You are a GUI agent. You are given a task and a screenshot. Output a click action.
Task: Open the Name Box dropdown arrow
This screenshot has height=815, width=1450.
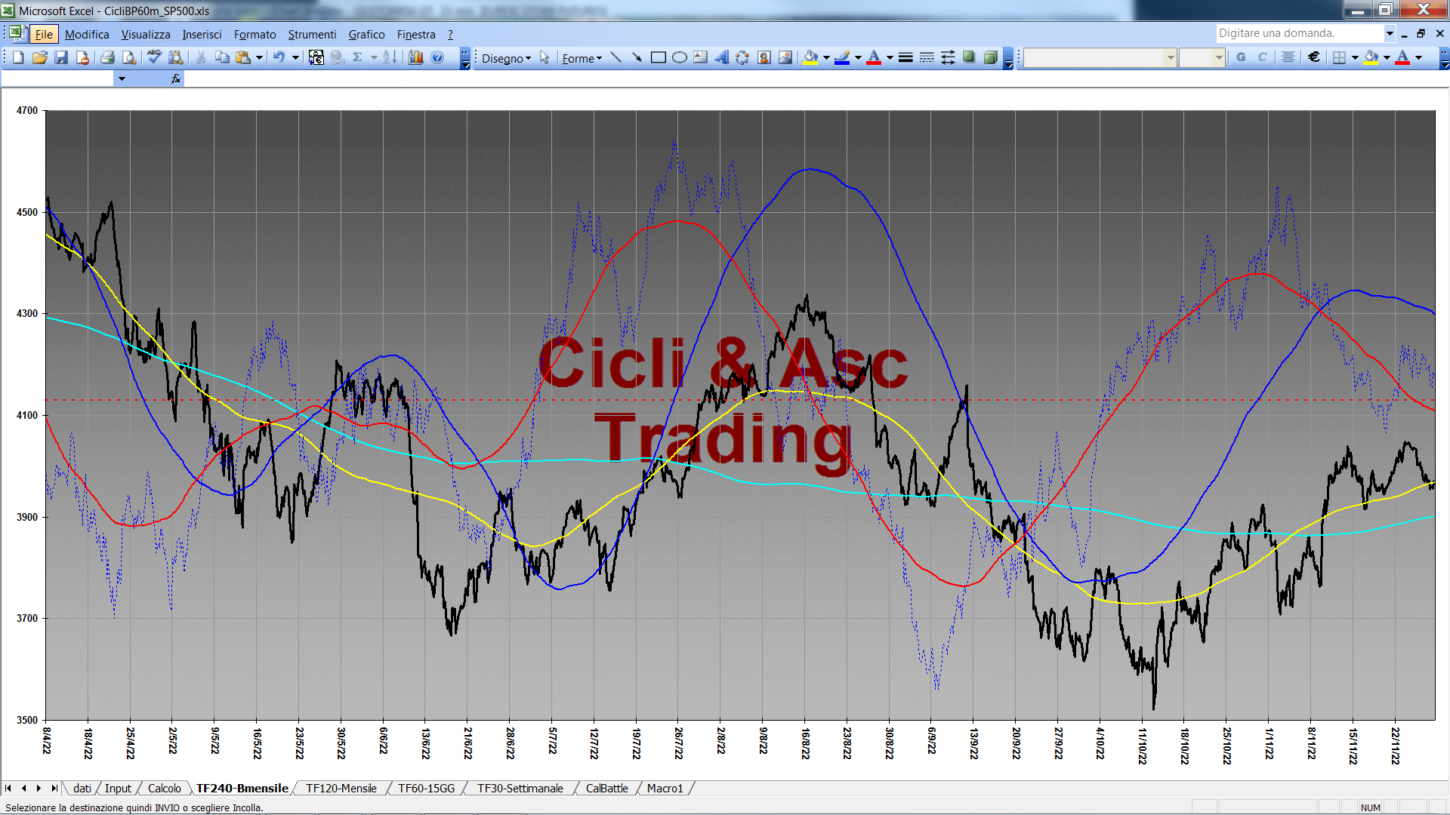point(122,78)
